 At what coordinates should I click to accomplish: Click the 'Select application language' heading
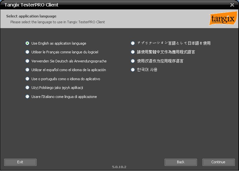31,16
